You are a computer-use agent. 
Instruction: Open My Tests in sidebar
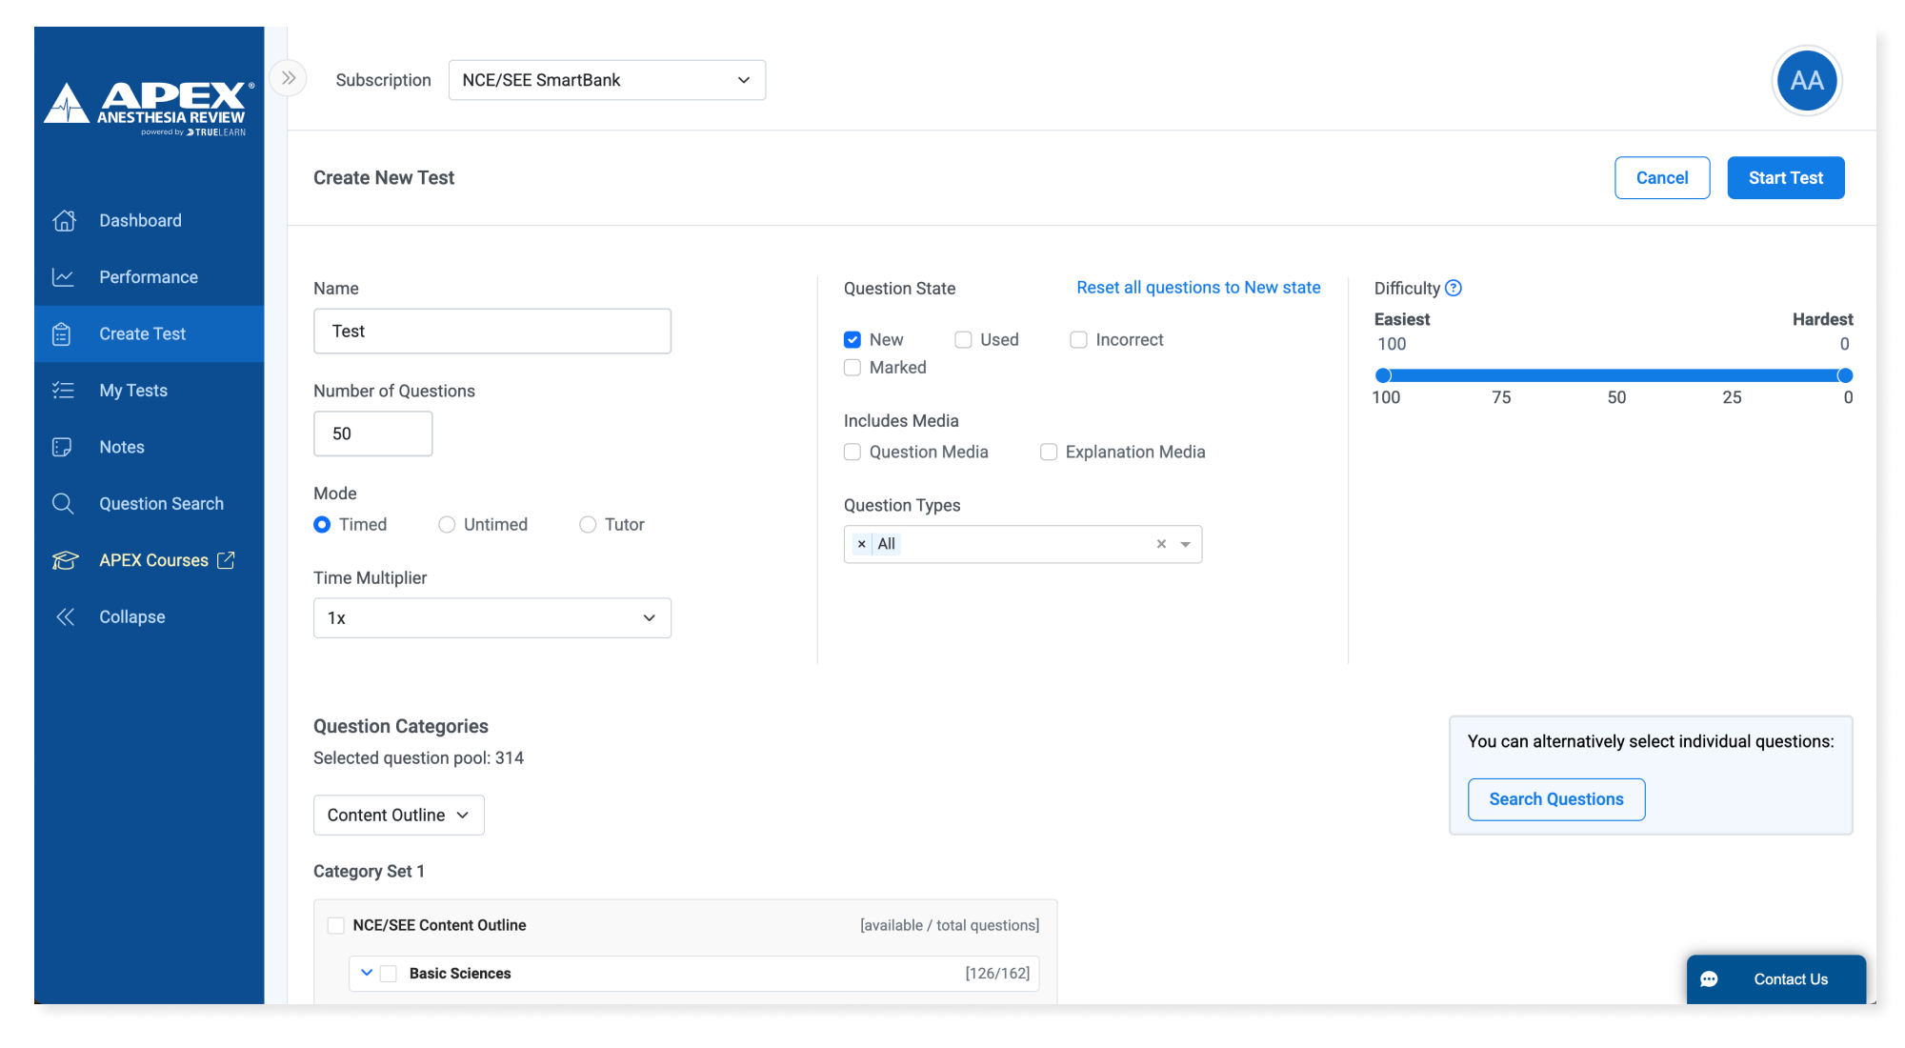click(x=133, y=391)
